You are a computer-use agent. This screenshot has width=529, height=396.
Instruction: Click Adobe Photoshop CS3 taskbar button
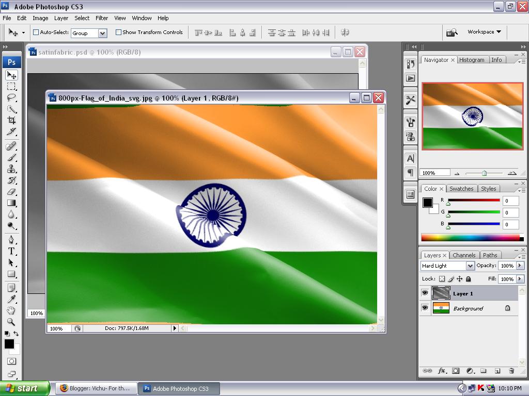pos(179,388)
